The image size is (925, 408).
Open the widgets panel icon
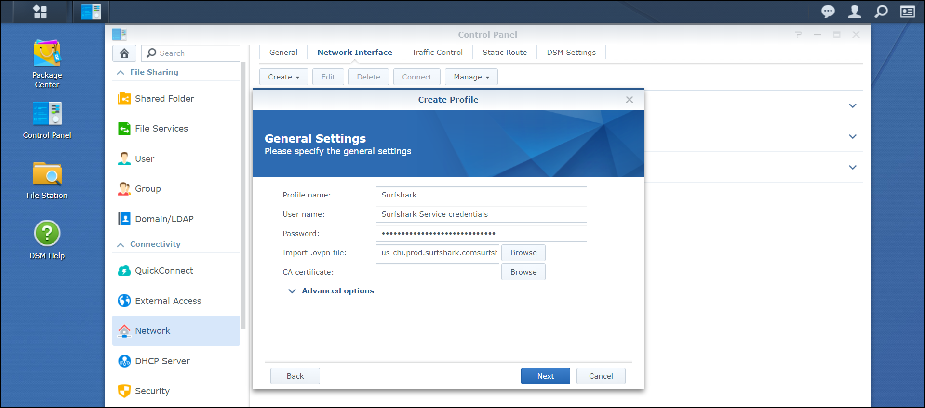pos(907,11)
